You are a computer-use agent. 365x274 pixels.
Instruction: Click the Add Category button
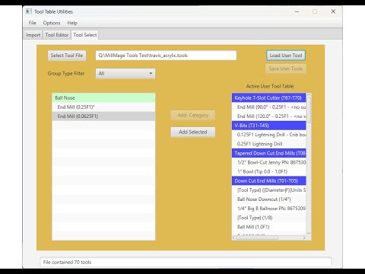click(193, 115)
